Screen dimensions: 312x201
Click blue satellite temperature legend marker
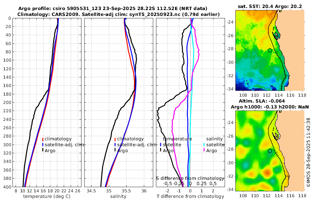pyautogui.click(x=161, y=145)
